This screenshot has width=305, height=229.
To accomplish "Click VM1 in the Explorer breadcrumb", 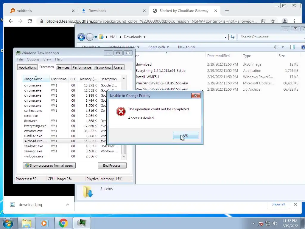I will [x=113, y=37].
